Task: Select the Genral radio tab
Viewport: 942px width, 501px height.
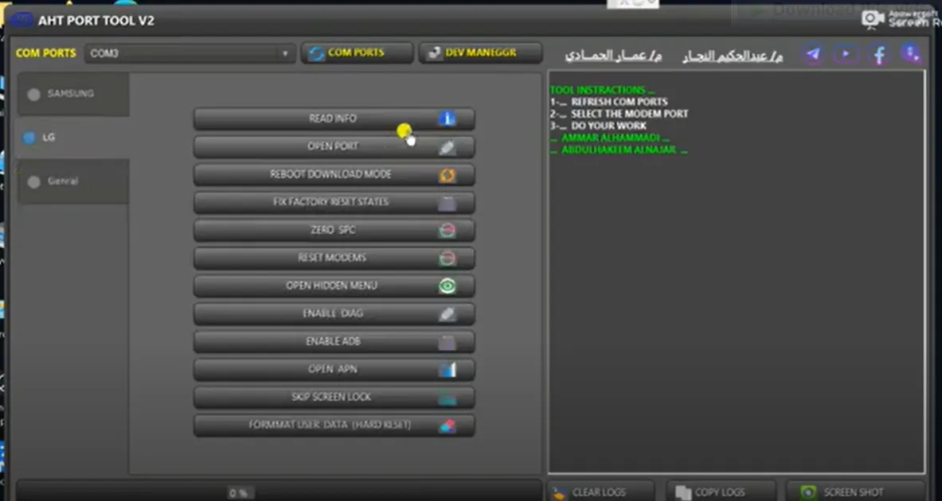Action: (73, 181)
